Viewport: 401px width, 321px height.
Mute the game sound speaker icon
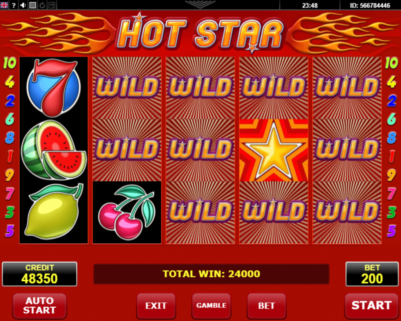click(23, 5)
